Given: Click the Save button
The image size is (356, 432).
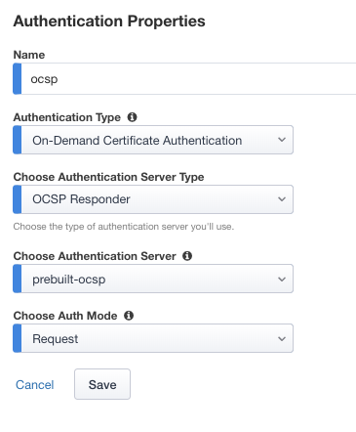Looking at the screenshot, I should tap(102, 384).
